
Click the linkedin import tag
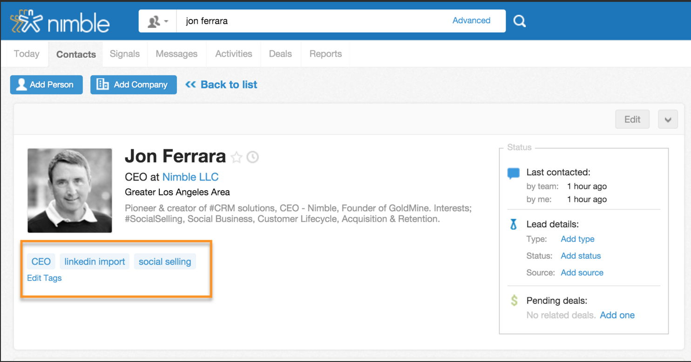[x=95, y=261]
